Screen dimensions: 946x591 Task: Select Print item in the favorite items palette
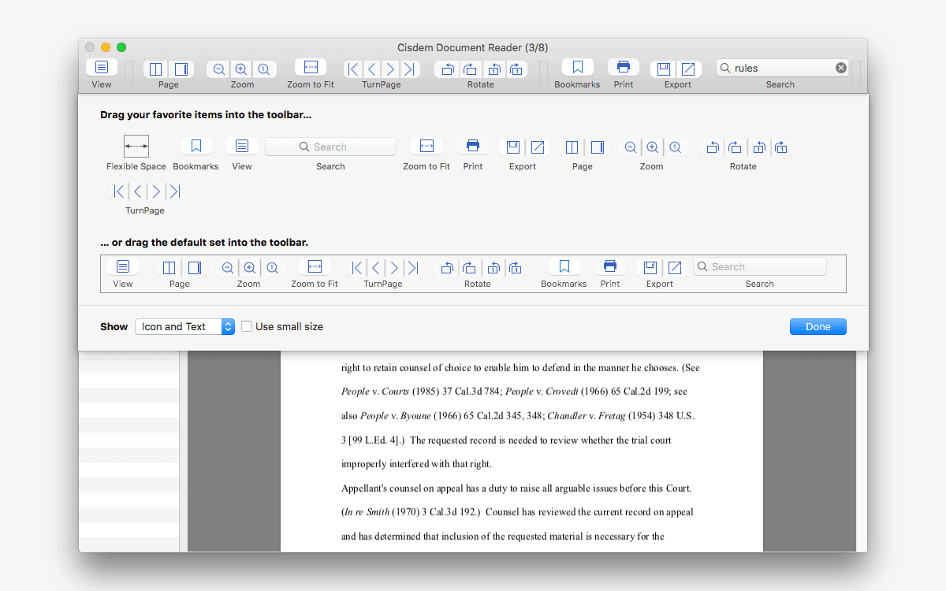(473, 147)
